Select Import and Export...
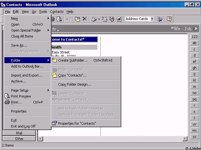 [x=27, y=75]
